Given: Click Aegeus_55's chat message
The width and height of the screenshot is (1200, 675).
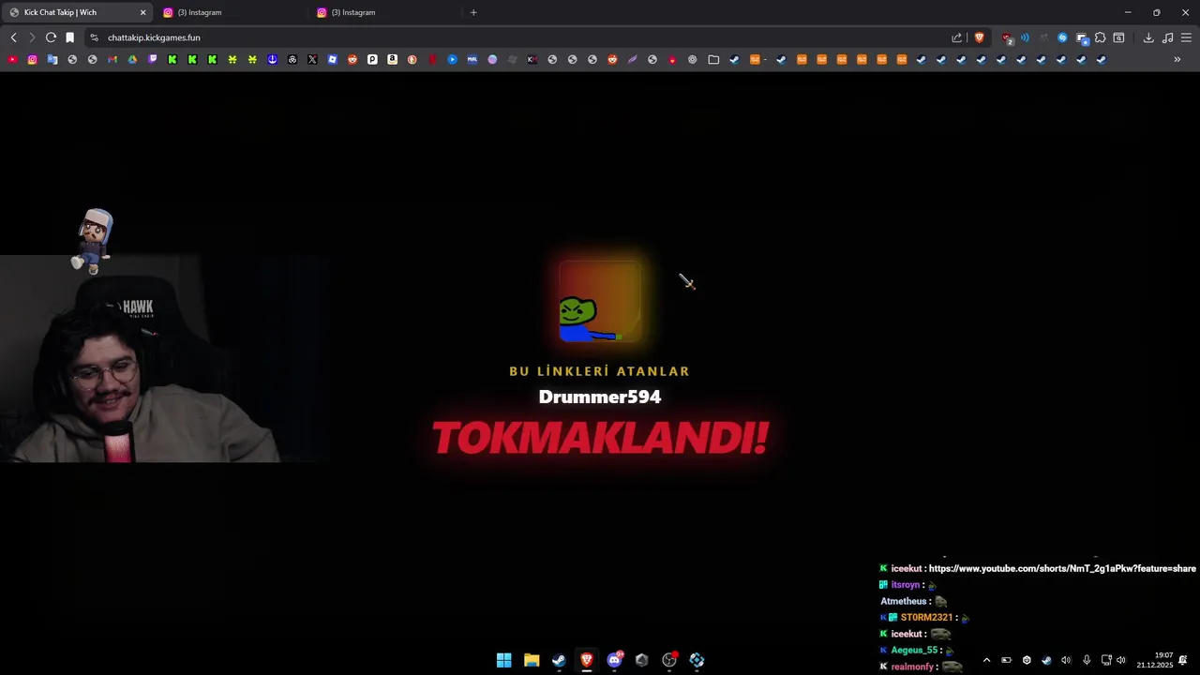Looking at the screenshot, I should (x=917, y=651).
